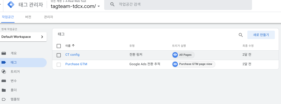Screen dimensions: 281x104
Task: Click the search magnifier in the workspace search bar
Action: click(x=112, y=4)
